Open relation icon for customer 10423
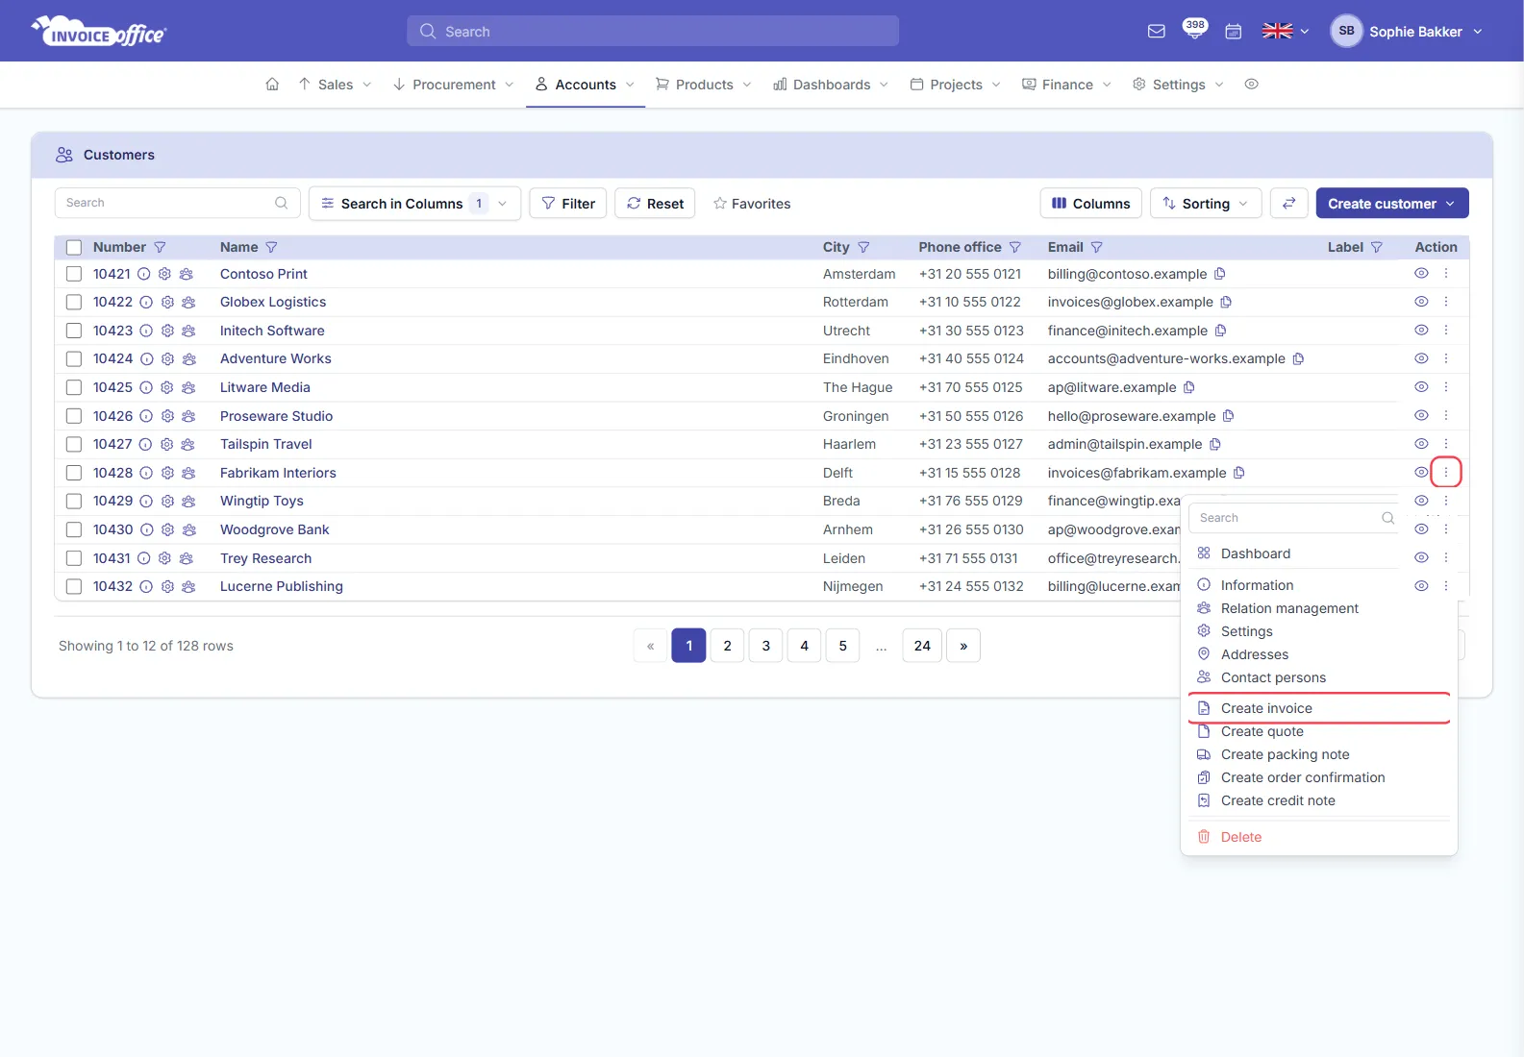This screenshot has width=1524, height=1057. pos(188,331)
